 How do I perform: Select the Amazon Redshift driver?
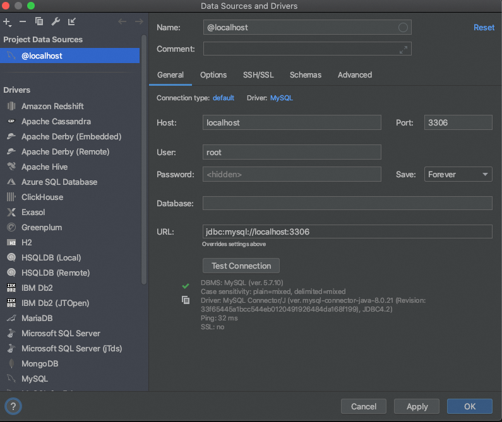point(70,106)
